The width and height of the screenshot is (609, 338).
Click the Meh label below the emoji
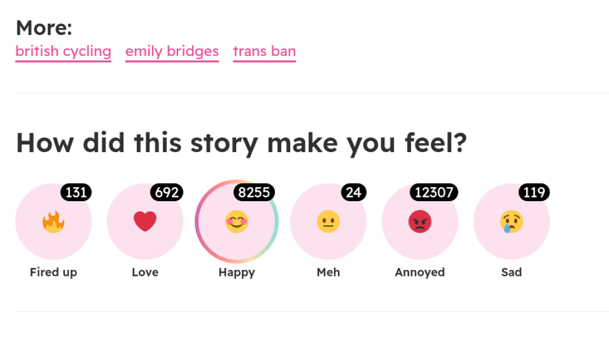pyautogui.click(x=328, y=272)
